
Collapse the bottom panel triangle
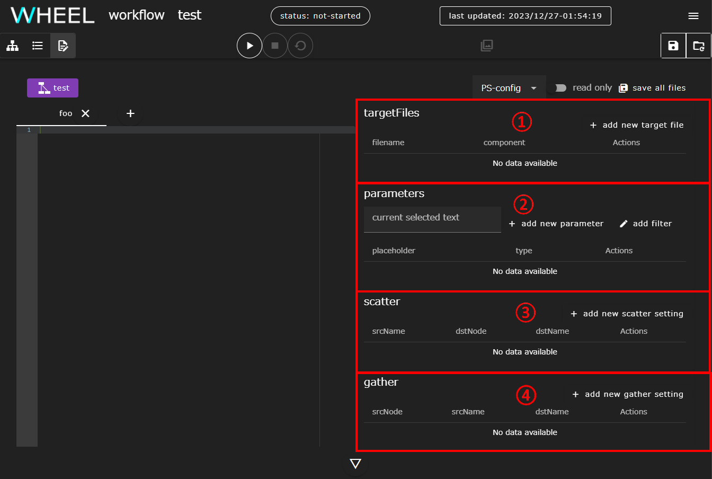point(355,464)
